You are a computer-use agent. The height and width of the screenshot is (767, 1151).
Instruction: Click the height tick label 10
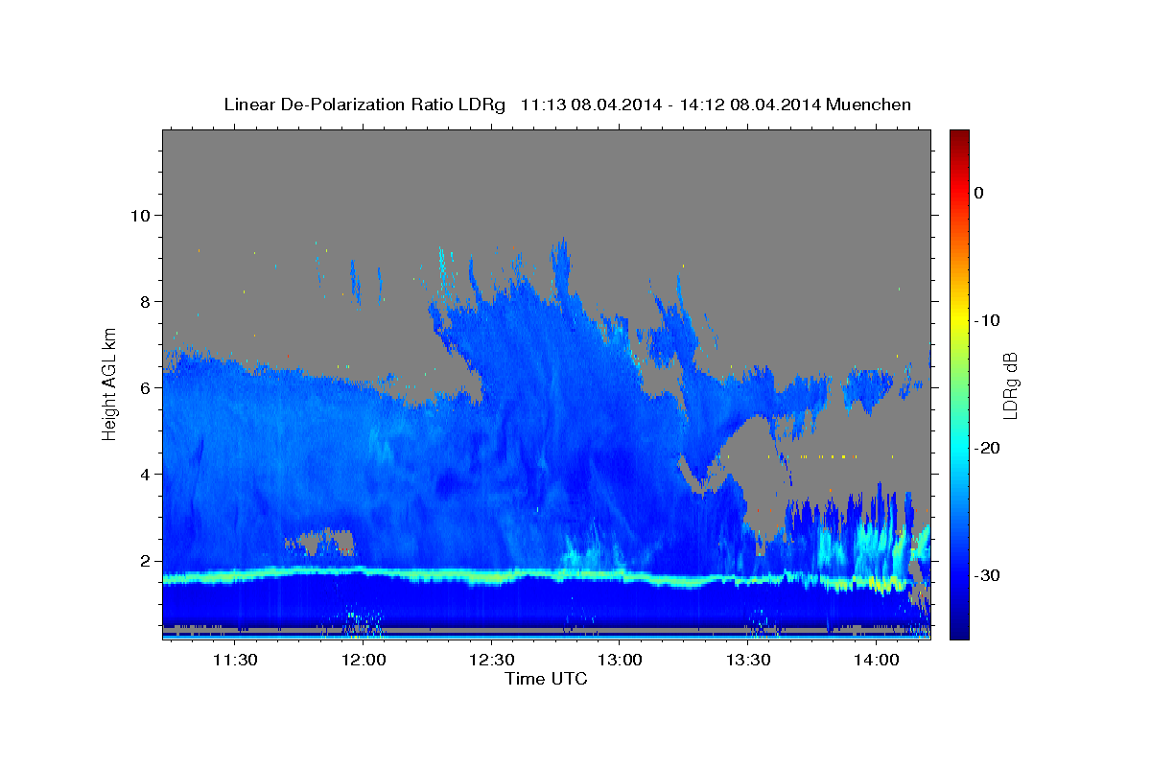pyautogui.click(x=139, y=215)
